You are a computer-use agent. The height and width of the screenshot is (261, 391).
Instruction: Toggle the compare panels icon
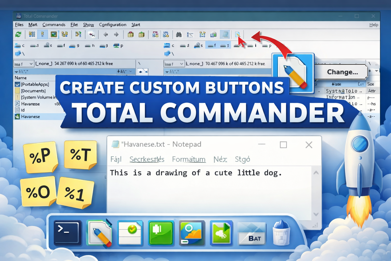point(190,34)
